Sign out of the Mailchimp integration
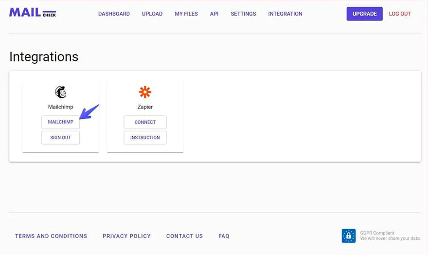 (61, 138)
